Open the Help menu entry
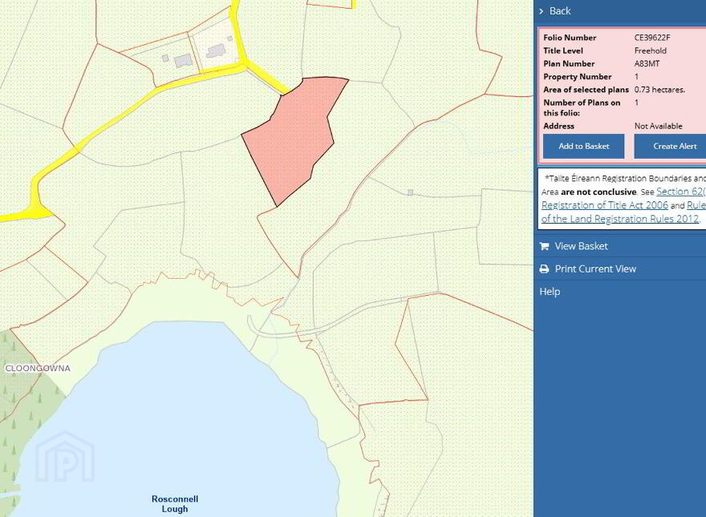 550,292
